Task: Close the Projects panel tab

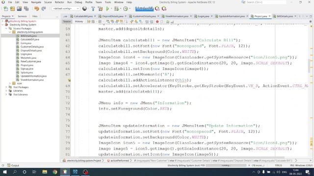Action: pyautogui.click(x=13, y=16)
